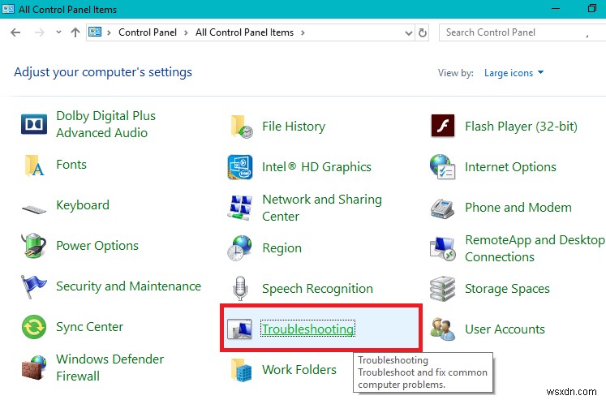The height and width of the screenshot is (400, 606).
Task: Open the Intel HD Graphics icon
Action: point(240,167)
